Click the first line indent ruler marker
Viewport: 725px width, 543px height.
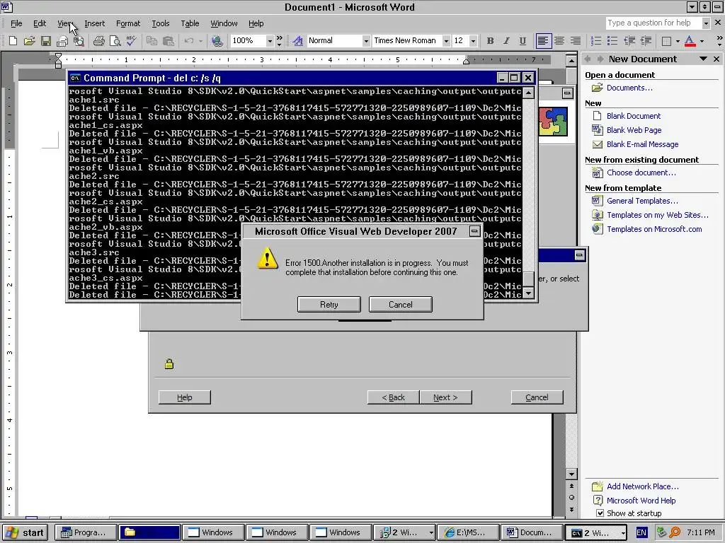[x=58, y=56]
